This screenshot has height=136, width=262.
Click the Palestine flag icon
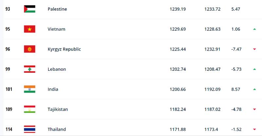(29, 9)
